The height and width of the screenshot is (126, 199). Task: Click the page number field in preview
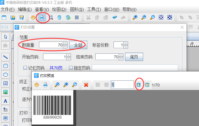tap(122, 85)
